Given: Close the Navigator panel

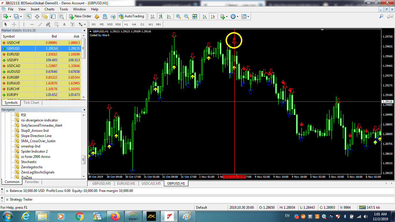Looking at the screenshot, I should pos(84,110).
